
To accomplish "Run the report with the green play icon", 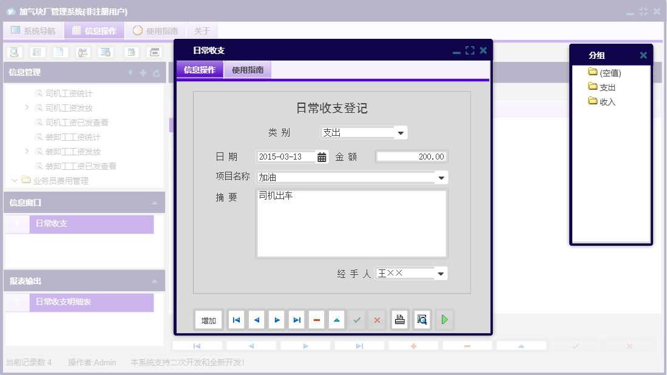I will click(x=444, y=320).
